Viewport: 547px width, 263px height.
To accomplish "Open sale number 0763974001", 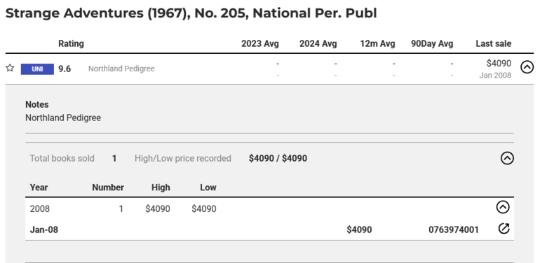I will (x=454, y=229).
